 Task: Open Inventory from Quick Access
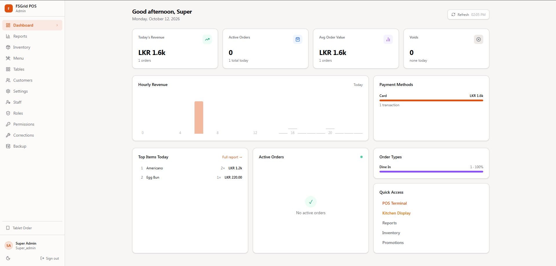[x=391, y=233]
